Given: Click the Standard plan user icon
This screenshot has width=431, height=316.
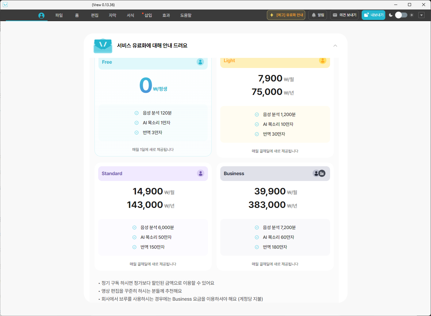Looking at the screenshot, I should pyautogui.click(x=200, y=173).
